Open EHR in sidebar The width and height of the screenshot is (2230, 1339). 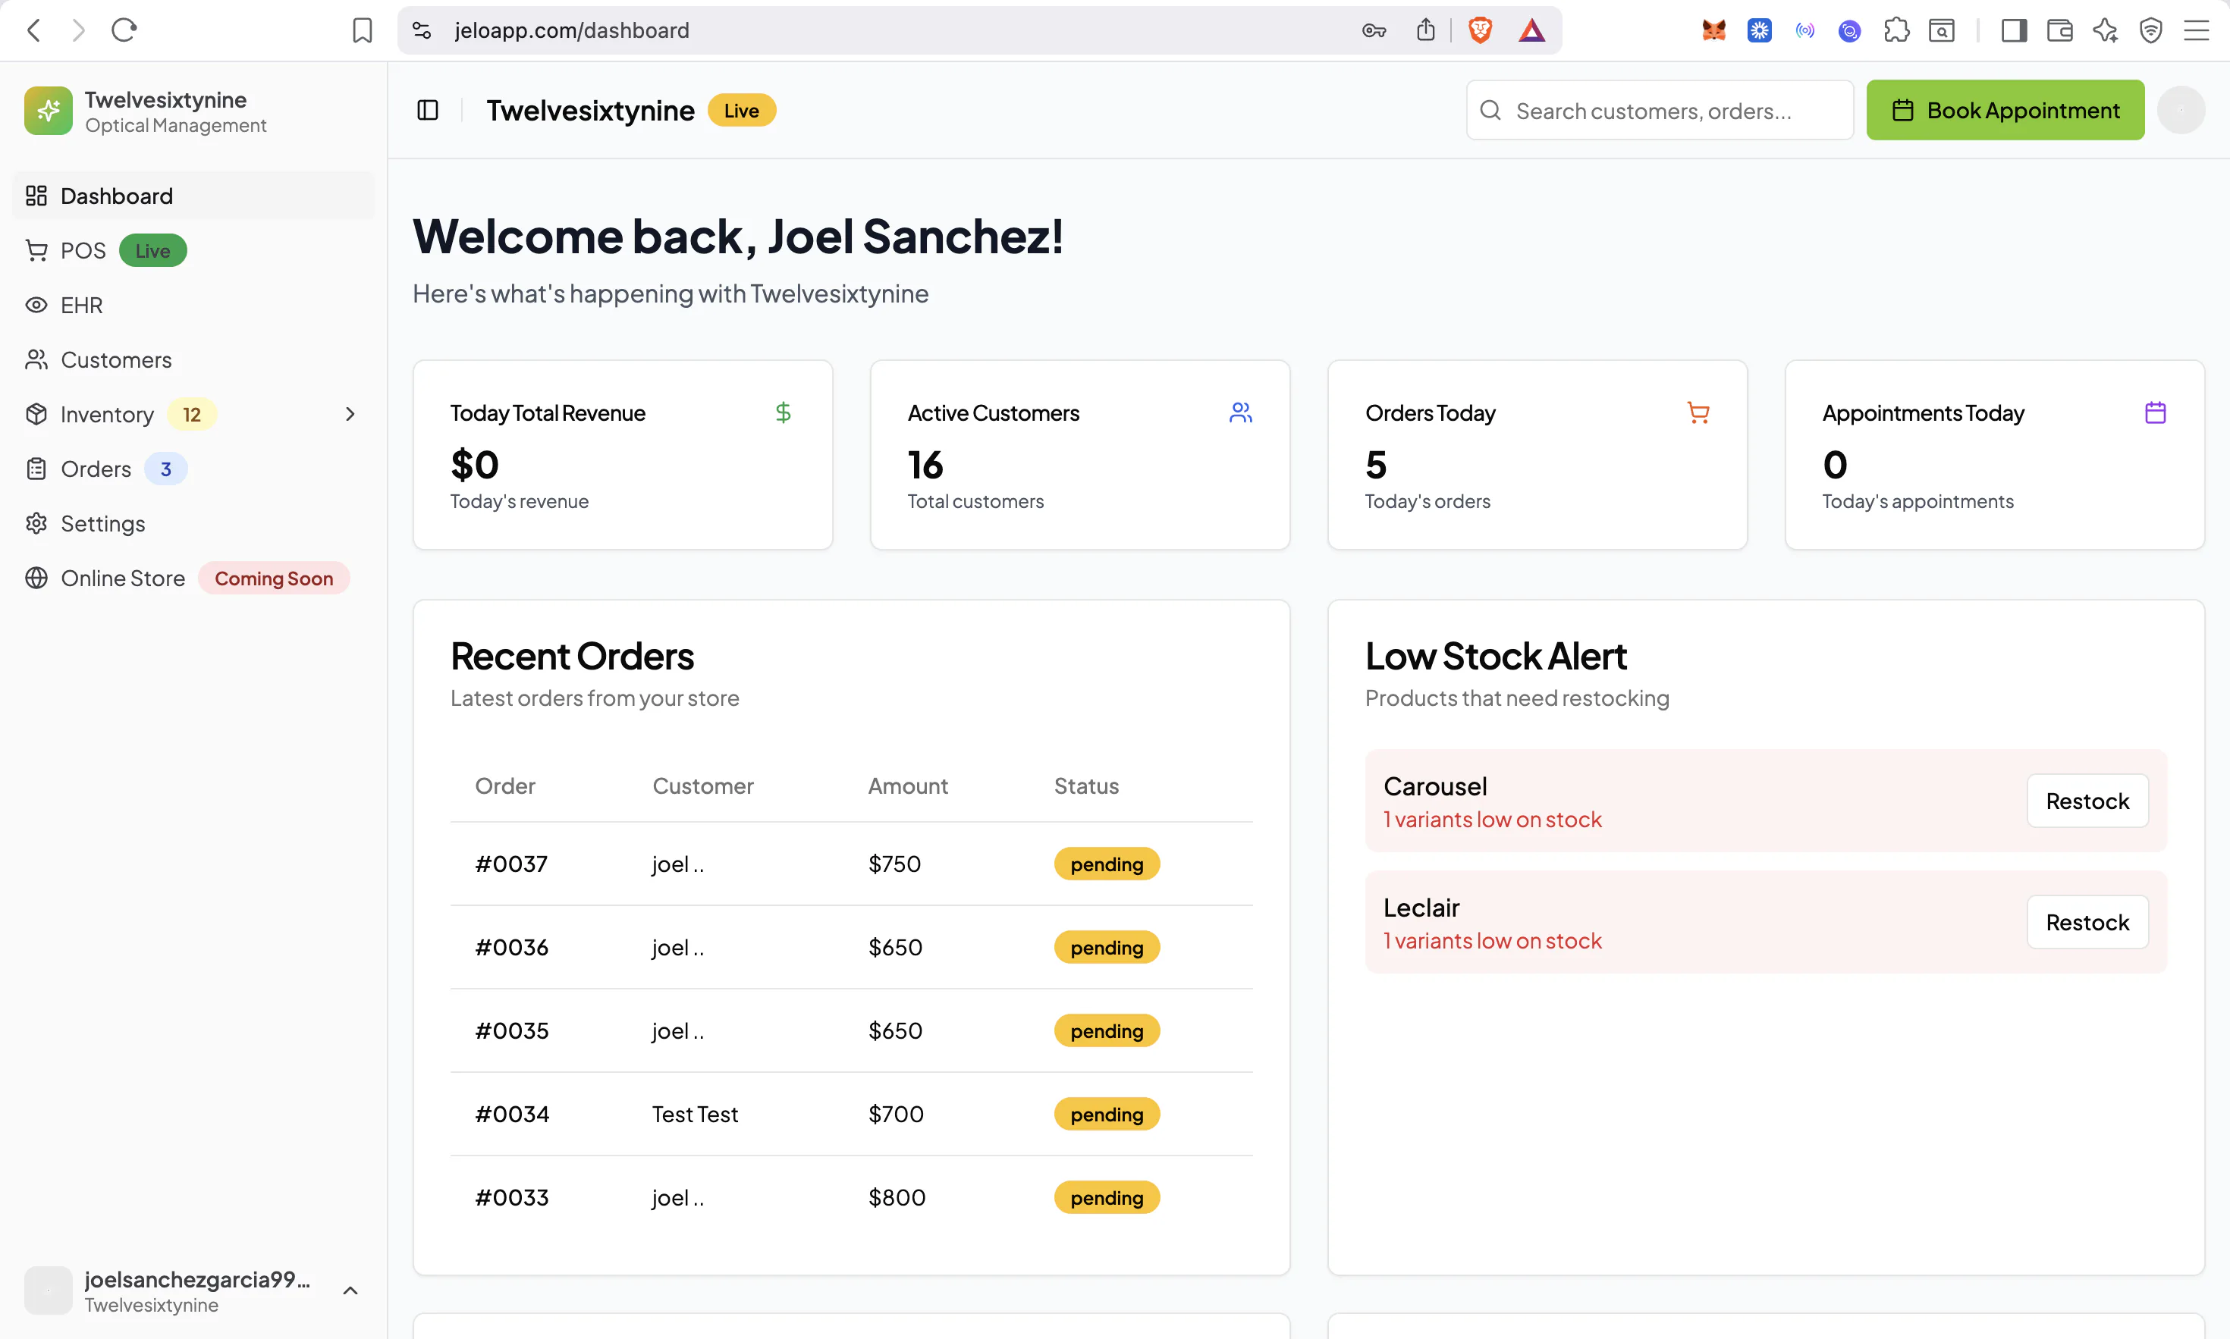point(193,305)
